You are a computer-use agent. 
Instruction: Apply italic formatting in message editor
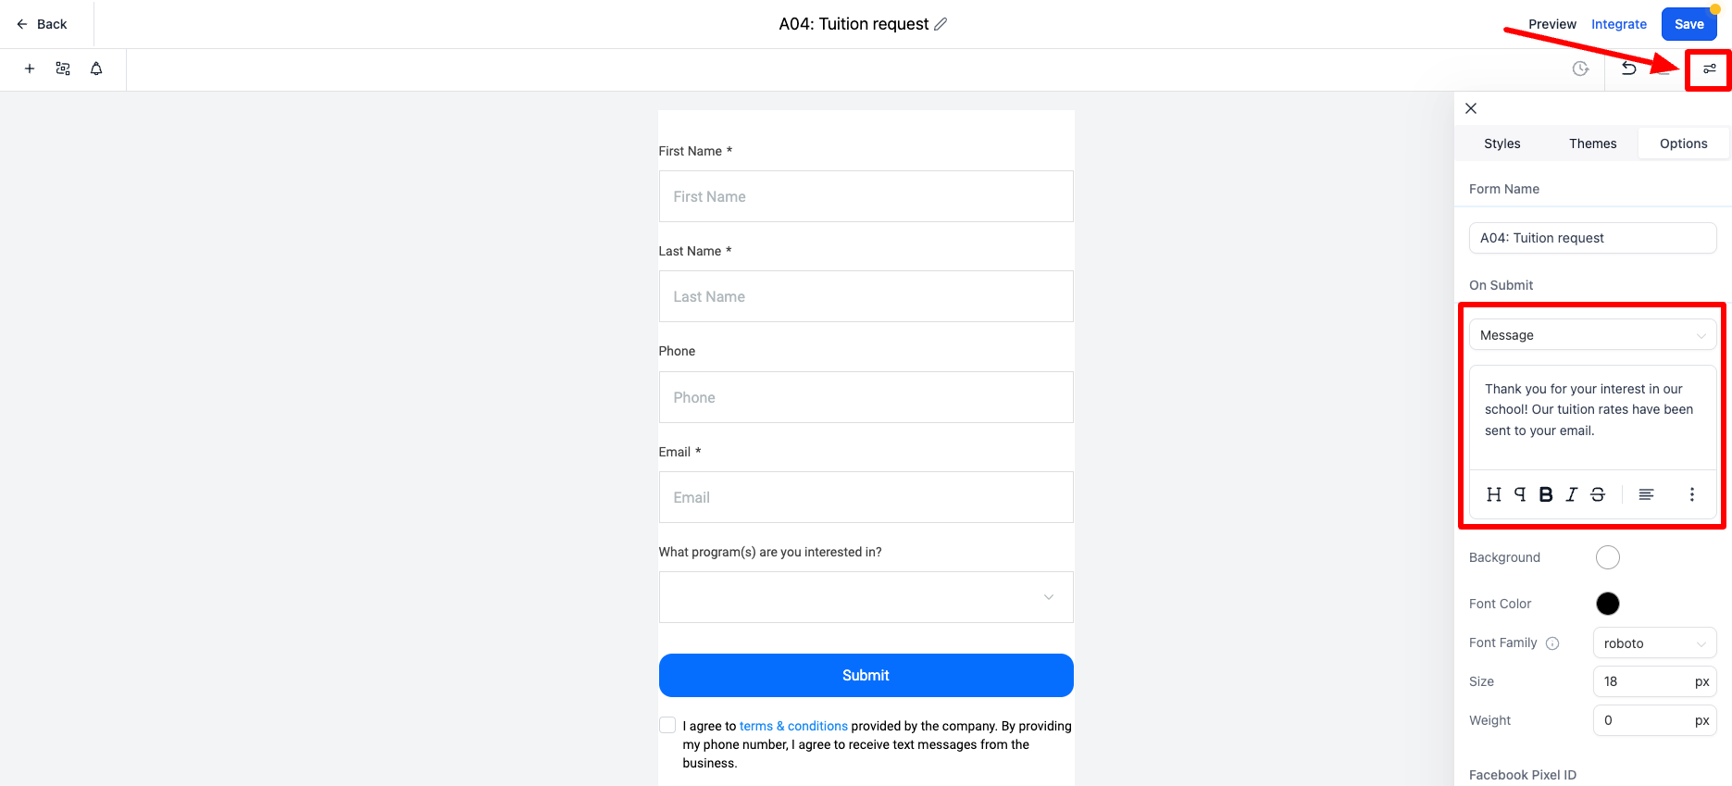(1572, 494)
